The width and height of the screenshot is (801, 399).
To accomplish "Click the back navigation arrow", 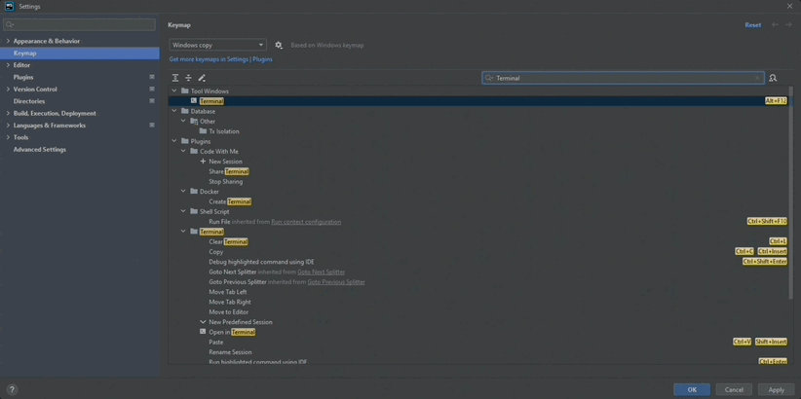I will 775,25.
